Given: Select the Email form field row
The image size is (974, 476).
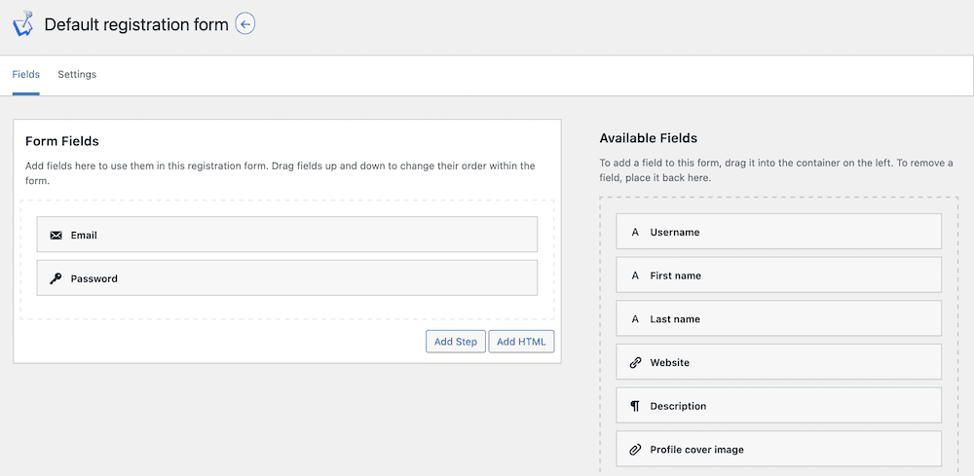Looking at the screenshot, I should click(x=287, y=234).
